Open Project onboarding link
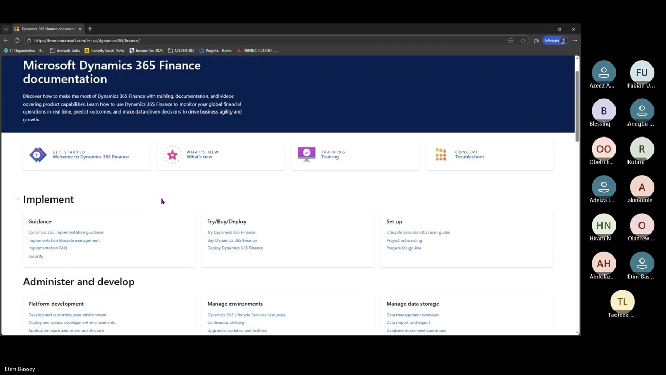 [x=404, y=240]
